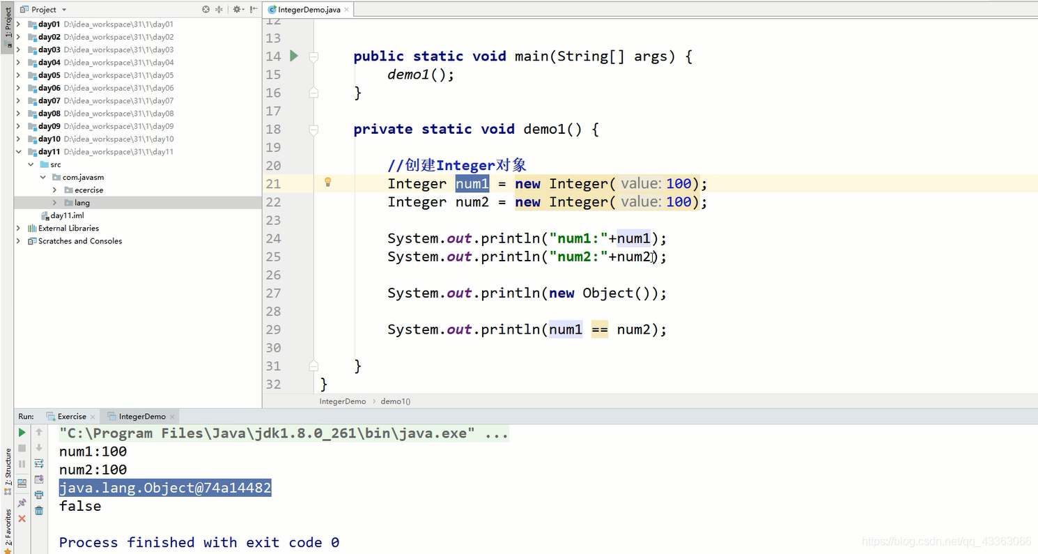Click the java.exe command line in console

284,433
